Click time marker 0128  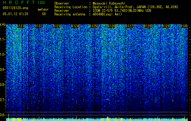pyautogui.click(x=148, y=26)
